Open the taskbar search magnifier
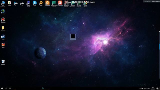This screenshot has height=90, width=160. coord(6,88)
